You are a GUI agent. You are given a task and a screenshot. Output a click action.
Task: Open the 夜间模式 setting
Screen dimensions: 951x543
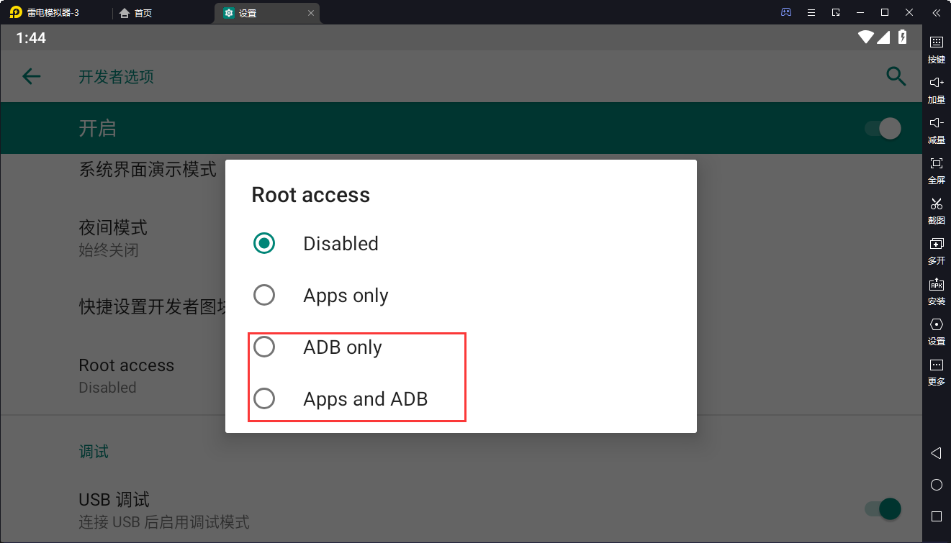(x=113, y=238)
